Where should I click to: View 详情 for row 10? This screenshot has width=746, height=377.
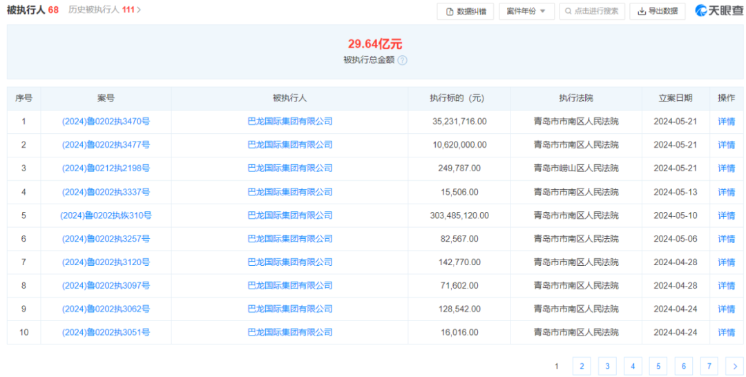pyautogui.click(x=726, y=333)
